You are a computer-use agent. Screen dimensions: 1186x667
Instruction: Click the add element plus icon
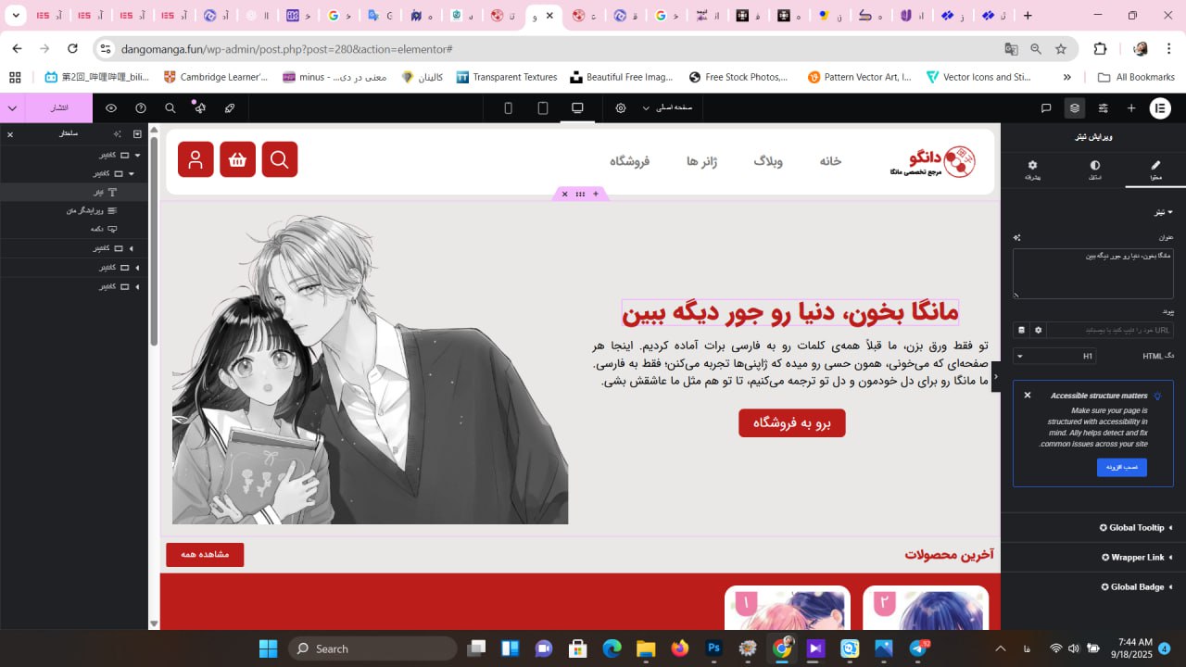click(x=1130, y=108)
